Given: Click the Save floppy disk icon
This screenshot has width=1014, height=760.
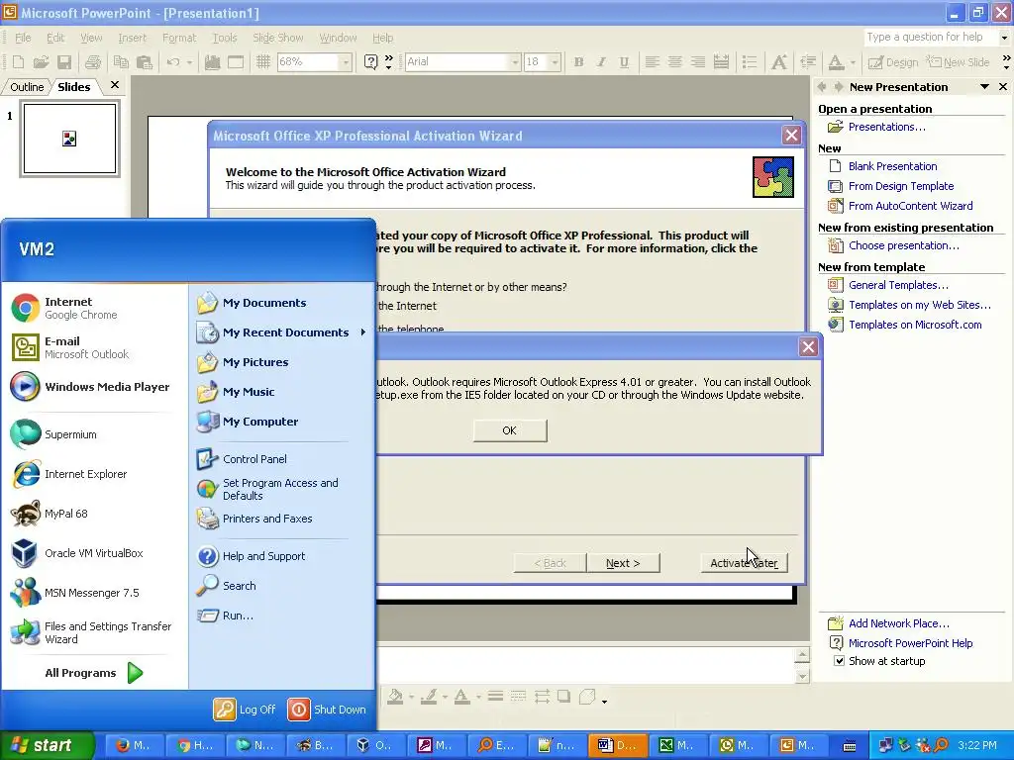Looking at the screenshot, I should (64, 62).
